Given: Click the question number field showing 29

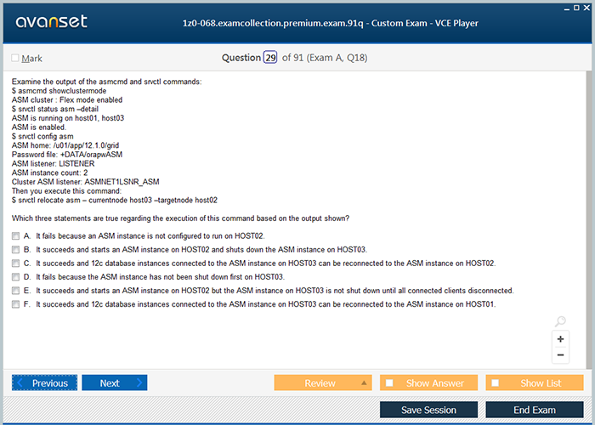Looking at the screenshot, I should tap(270, 58).
